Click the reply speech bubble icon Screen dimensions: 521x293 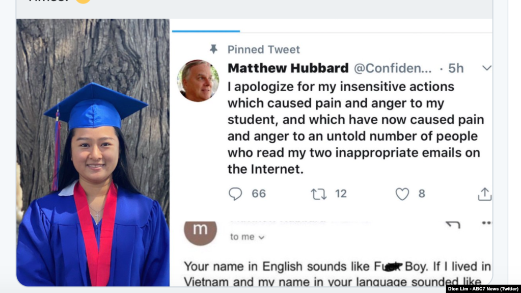[x=235, y=194]
